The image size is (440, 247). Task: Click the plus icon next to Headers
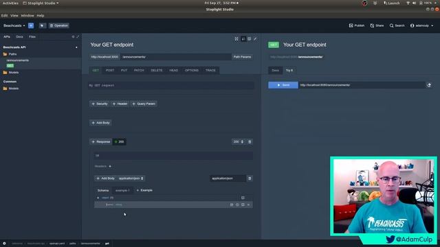click(110, 166)
